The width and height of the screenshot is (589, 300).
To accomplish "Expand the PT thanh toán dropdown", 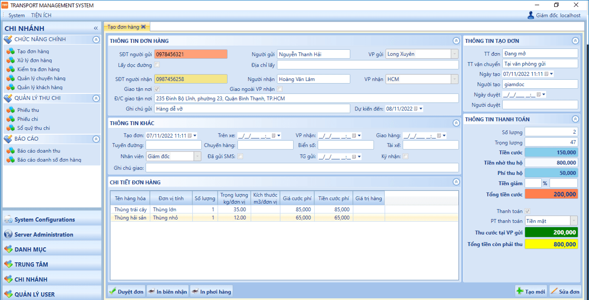I will point(574,221).
